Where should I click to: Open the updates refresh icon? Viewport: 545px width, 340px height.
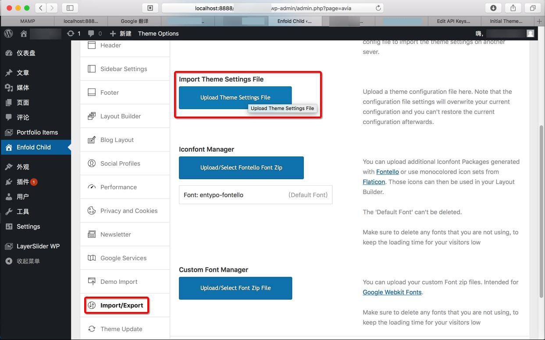click(x=71, y=33)
